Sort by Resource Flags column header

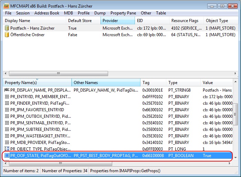point(187,21)
